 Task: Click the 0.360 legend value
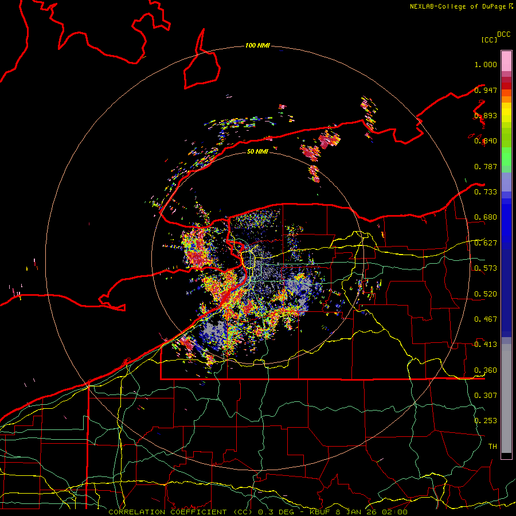(486, 370)
